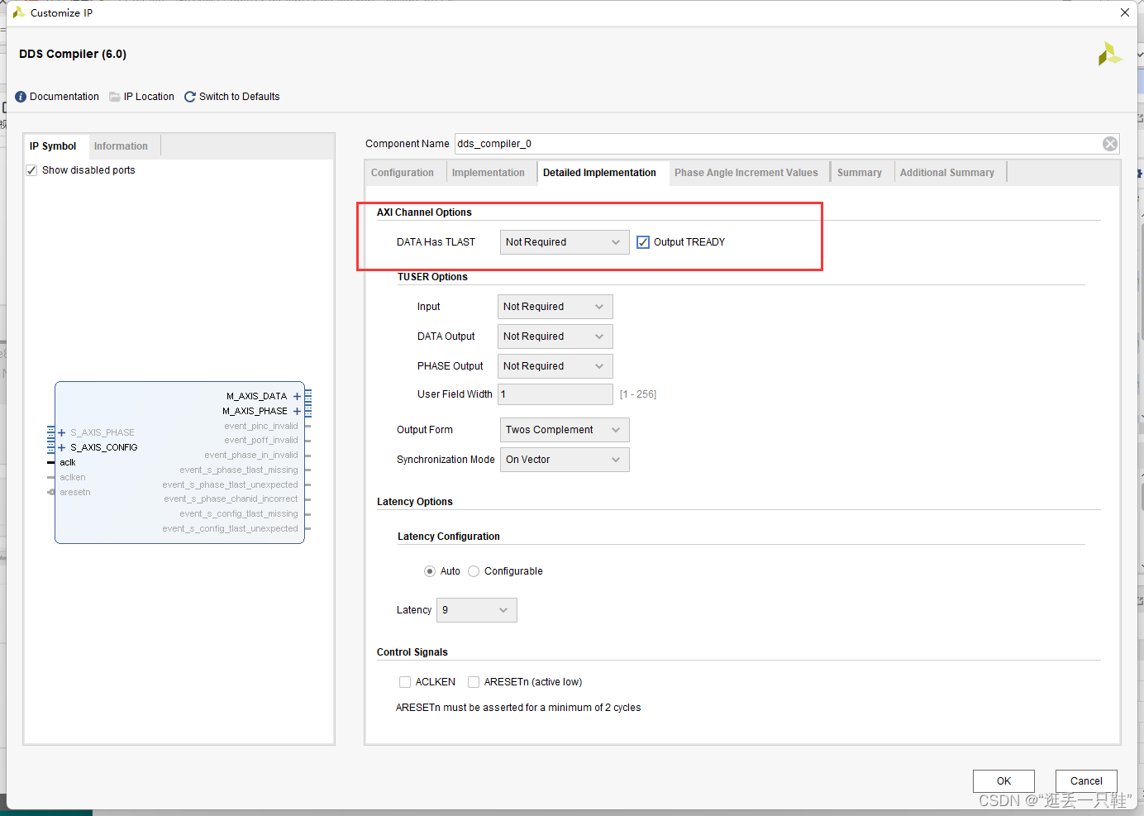Viewport: 1144px width, 816px height.
Task: Switch to the Information tab
Action: click(121, 146)
